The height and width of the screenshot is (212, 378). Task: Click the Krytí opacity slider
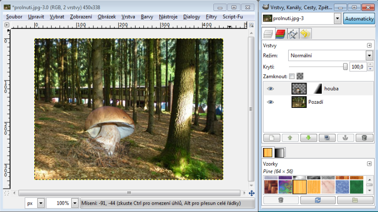(x=318, y=67)
